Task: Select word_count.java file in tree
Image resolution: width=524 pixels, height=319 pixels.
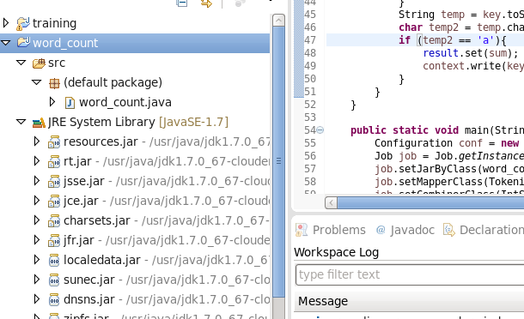Action: (x=125, y=102)
